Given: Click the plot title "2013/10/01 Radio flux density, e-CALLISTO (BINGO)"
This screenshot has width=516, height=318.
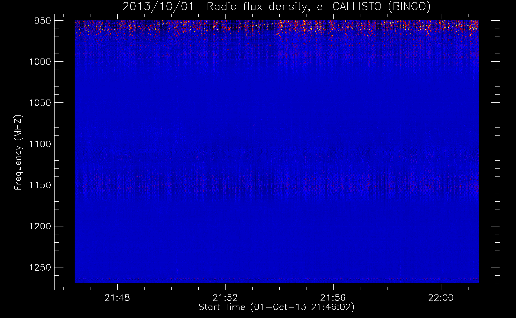Looking at the screenshot, I should click(x=276, y=6).
